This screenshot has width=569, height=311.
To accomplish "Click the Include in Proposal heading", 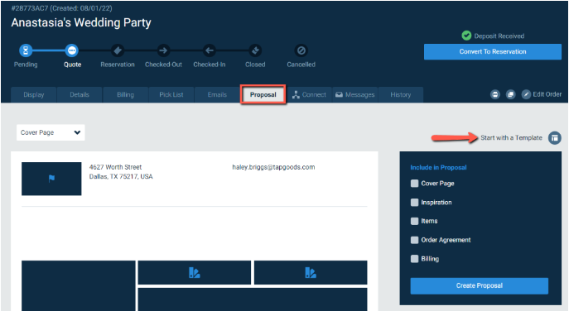I will pos(438,167).
